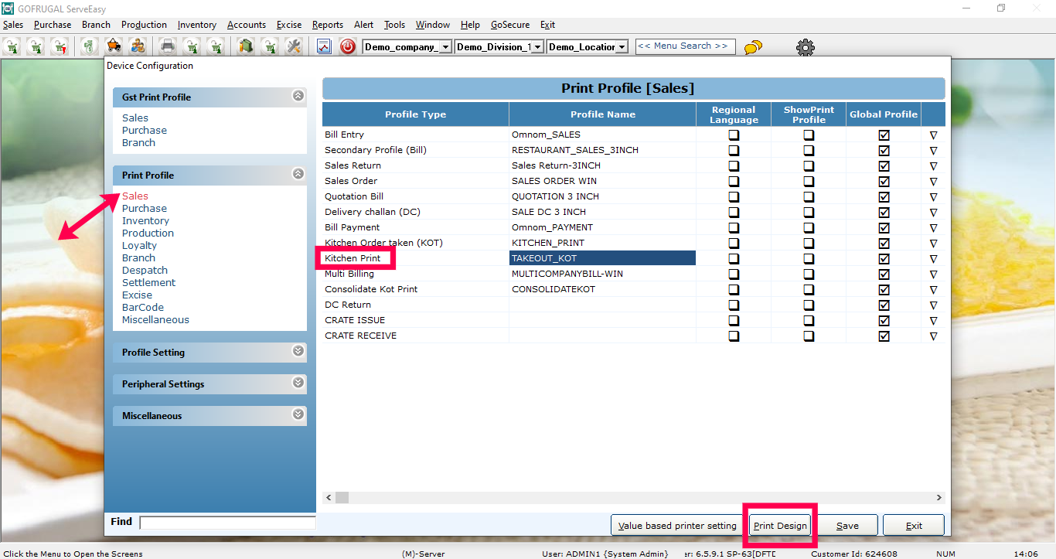The width and height of the screenshot is (1056, 559).
Task: Click the Find input field
Action: 227,523
